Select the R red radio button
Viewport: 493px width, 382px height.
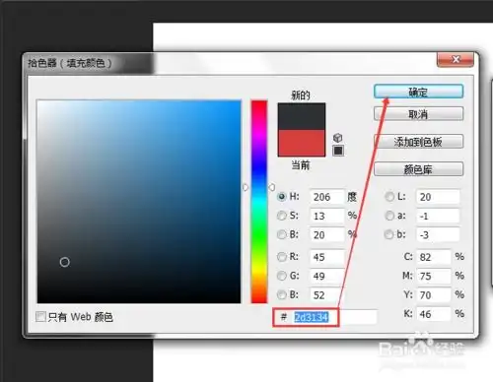click(x=282, y=257)
